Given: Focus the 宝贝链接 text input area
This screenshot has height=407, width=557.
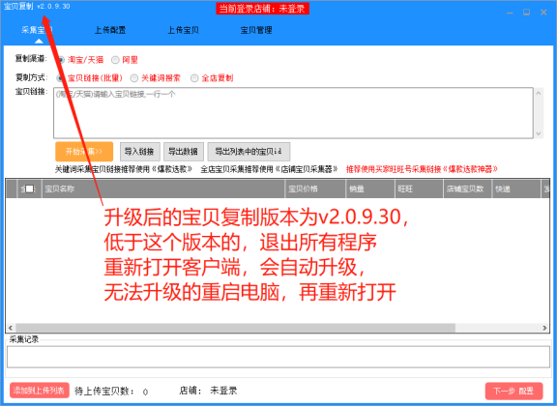Looking at the screenshot, I should (x=293, y=113).
